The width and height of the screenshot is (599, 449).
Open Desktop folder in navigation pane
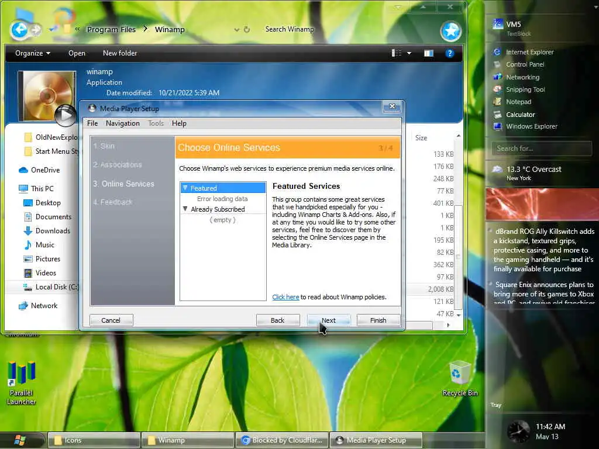(x=42, y=203)
